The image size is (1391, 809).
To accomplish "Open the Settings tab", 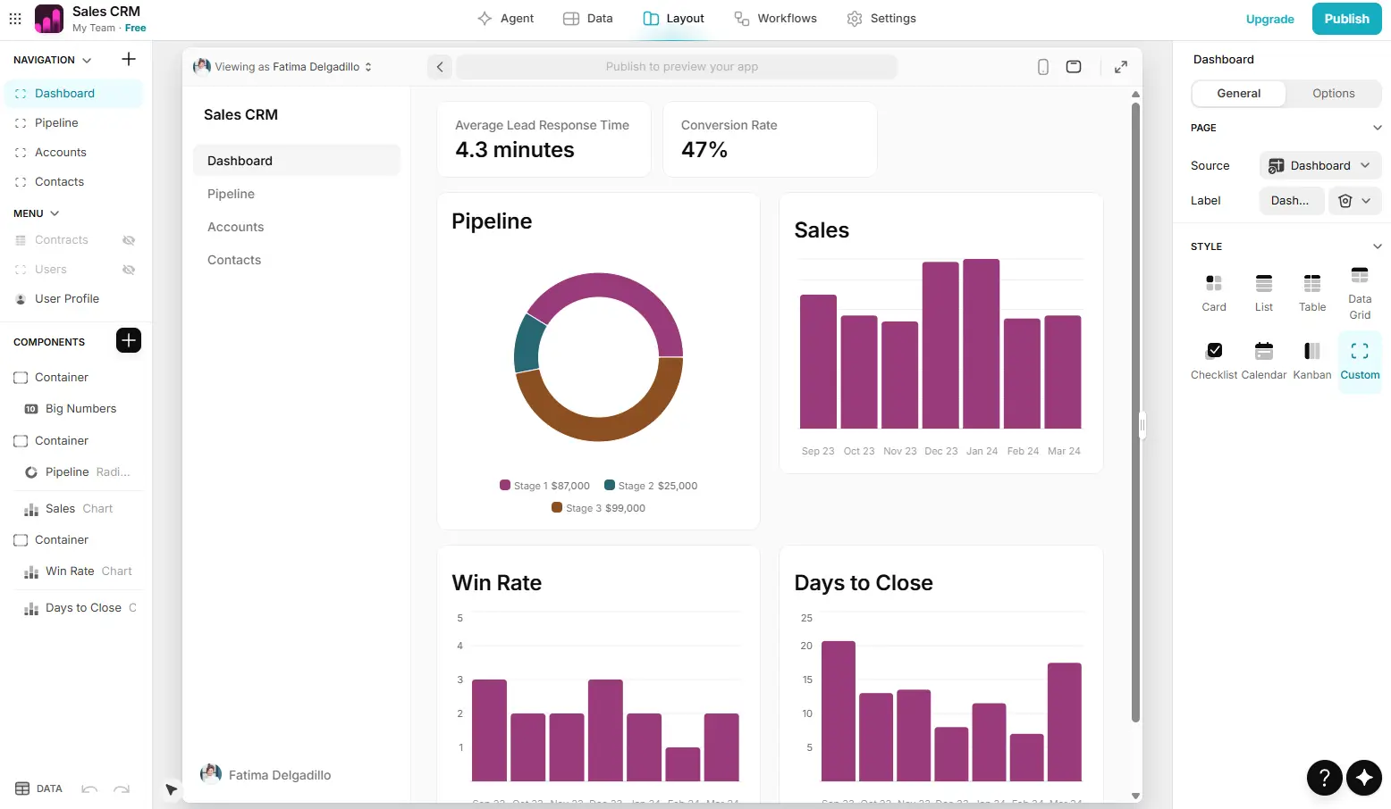I will (881, 18).
